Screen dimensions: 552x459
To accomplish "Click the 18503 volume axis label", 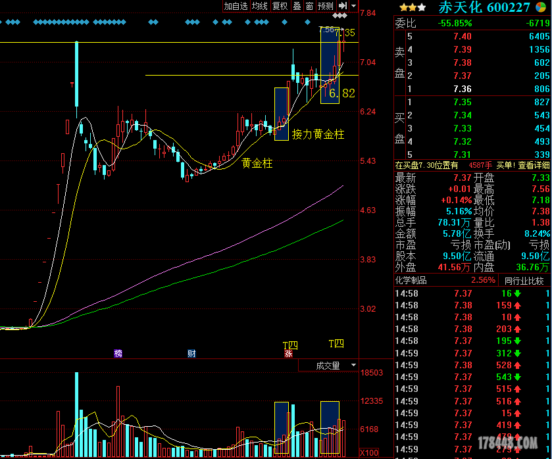I will (372, 373).
